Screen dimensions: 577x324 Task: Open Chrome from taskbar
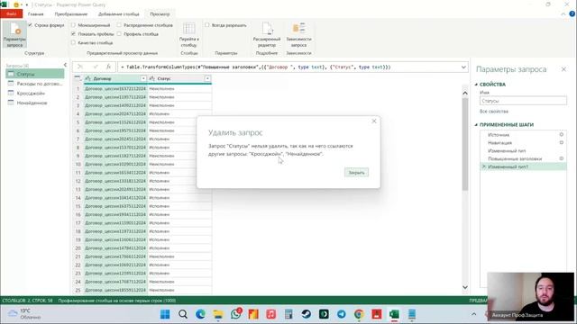click(x=359, y=314)
